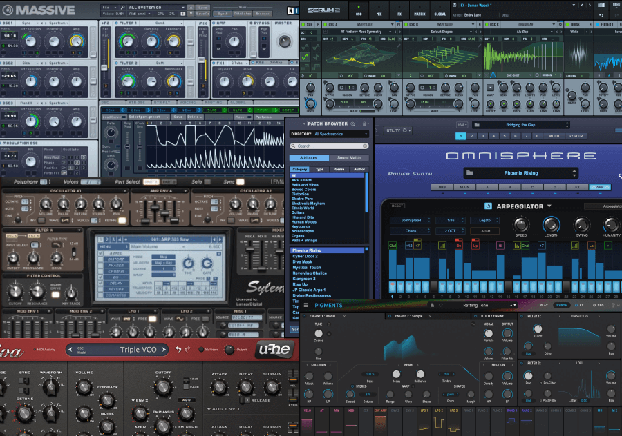Click Omnisphere patch Search field
The image size is (622, 436).
329,146
